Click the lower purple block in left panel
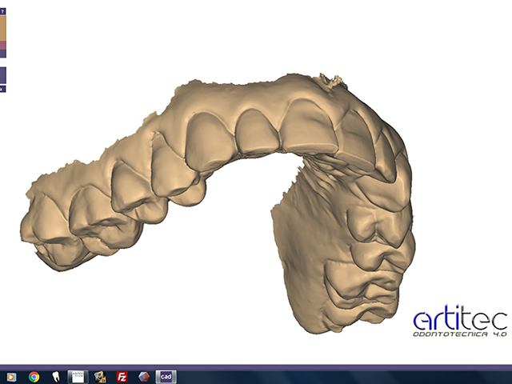The width and height of the screenshot is (512, 384). (2, 74)
